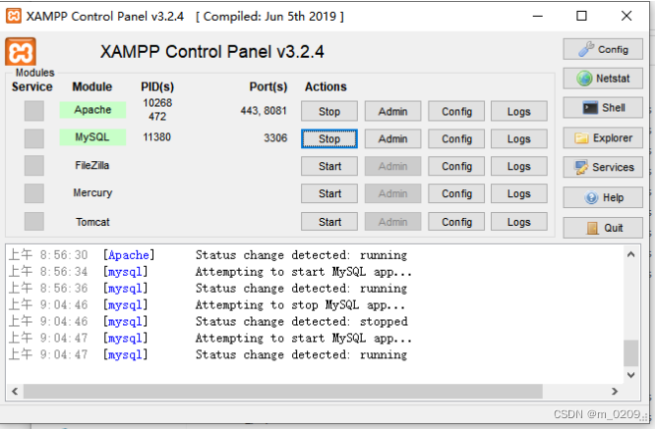The width and height of the screenshot is (655, 429).
Task: Quit the XAMPP control panel
Action: click(x=603, y=228)
